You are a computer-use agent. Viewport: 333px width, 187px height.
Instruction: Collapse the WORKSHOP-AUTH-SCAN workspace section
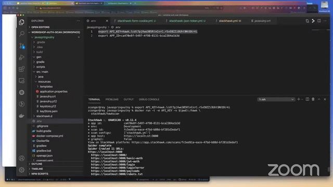(56, 32)
